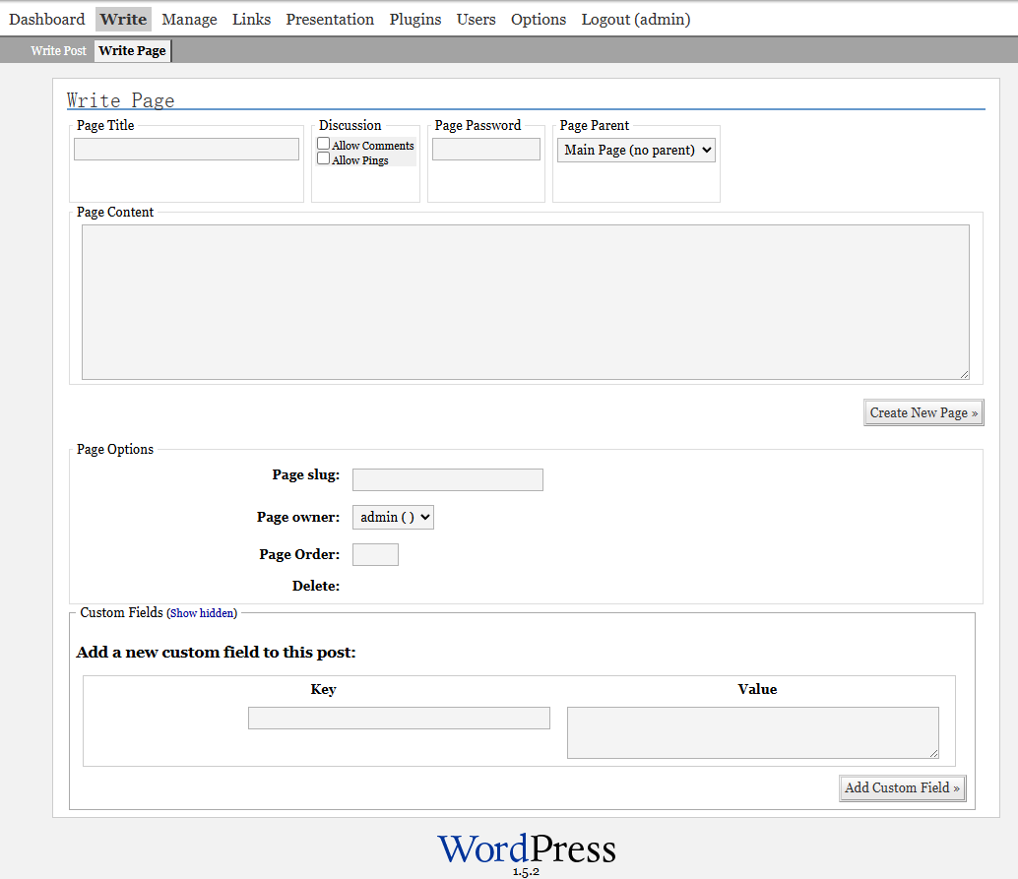Click Logout (admin)
Screen dimensions: 1018x879
click(x=636, y=20)
